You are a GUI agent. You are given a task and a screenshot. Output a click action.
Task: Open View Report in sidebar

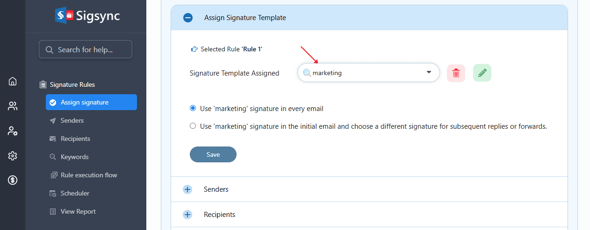(78, 211)
